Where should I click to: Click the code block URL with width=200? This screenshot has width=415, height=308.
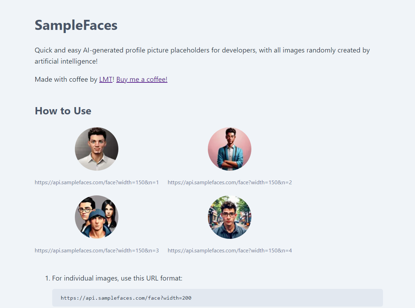click(126, 298)
